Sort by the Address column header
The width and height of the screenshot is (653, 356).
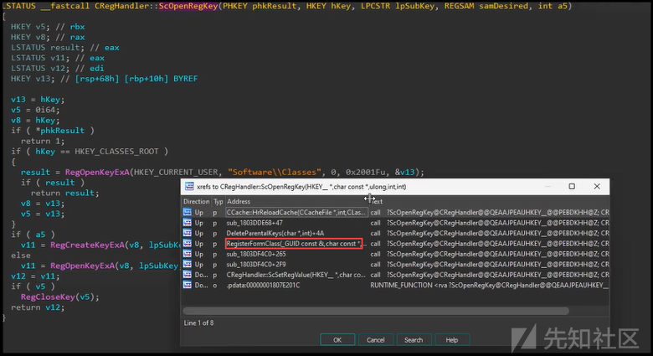pyautogui.click(x=239, y=201)
